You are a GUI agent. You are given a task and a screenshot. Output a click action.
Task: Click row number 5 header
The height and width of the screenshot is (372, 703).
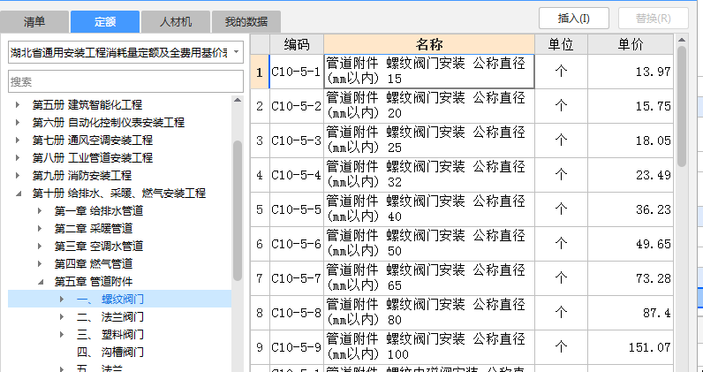coord(260,209)
